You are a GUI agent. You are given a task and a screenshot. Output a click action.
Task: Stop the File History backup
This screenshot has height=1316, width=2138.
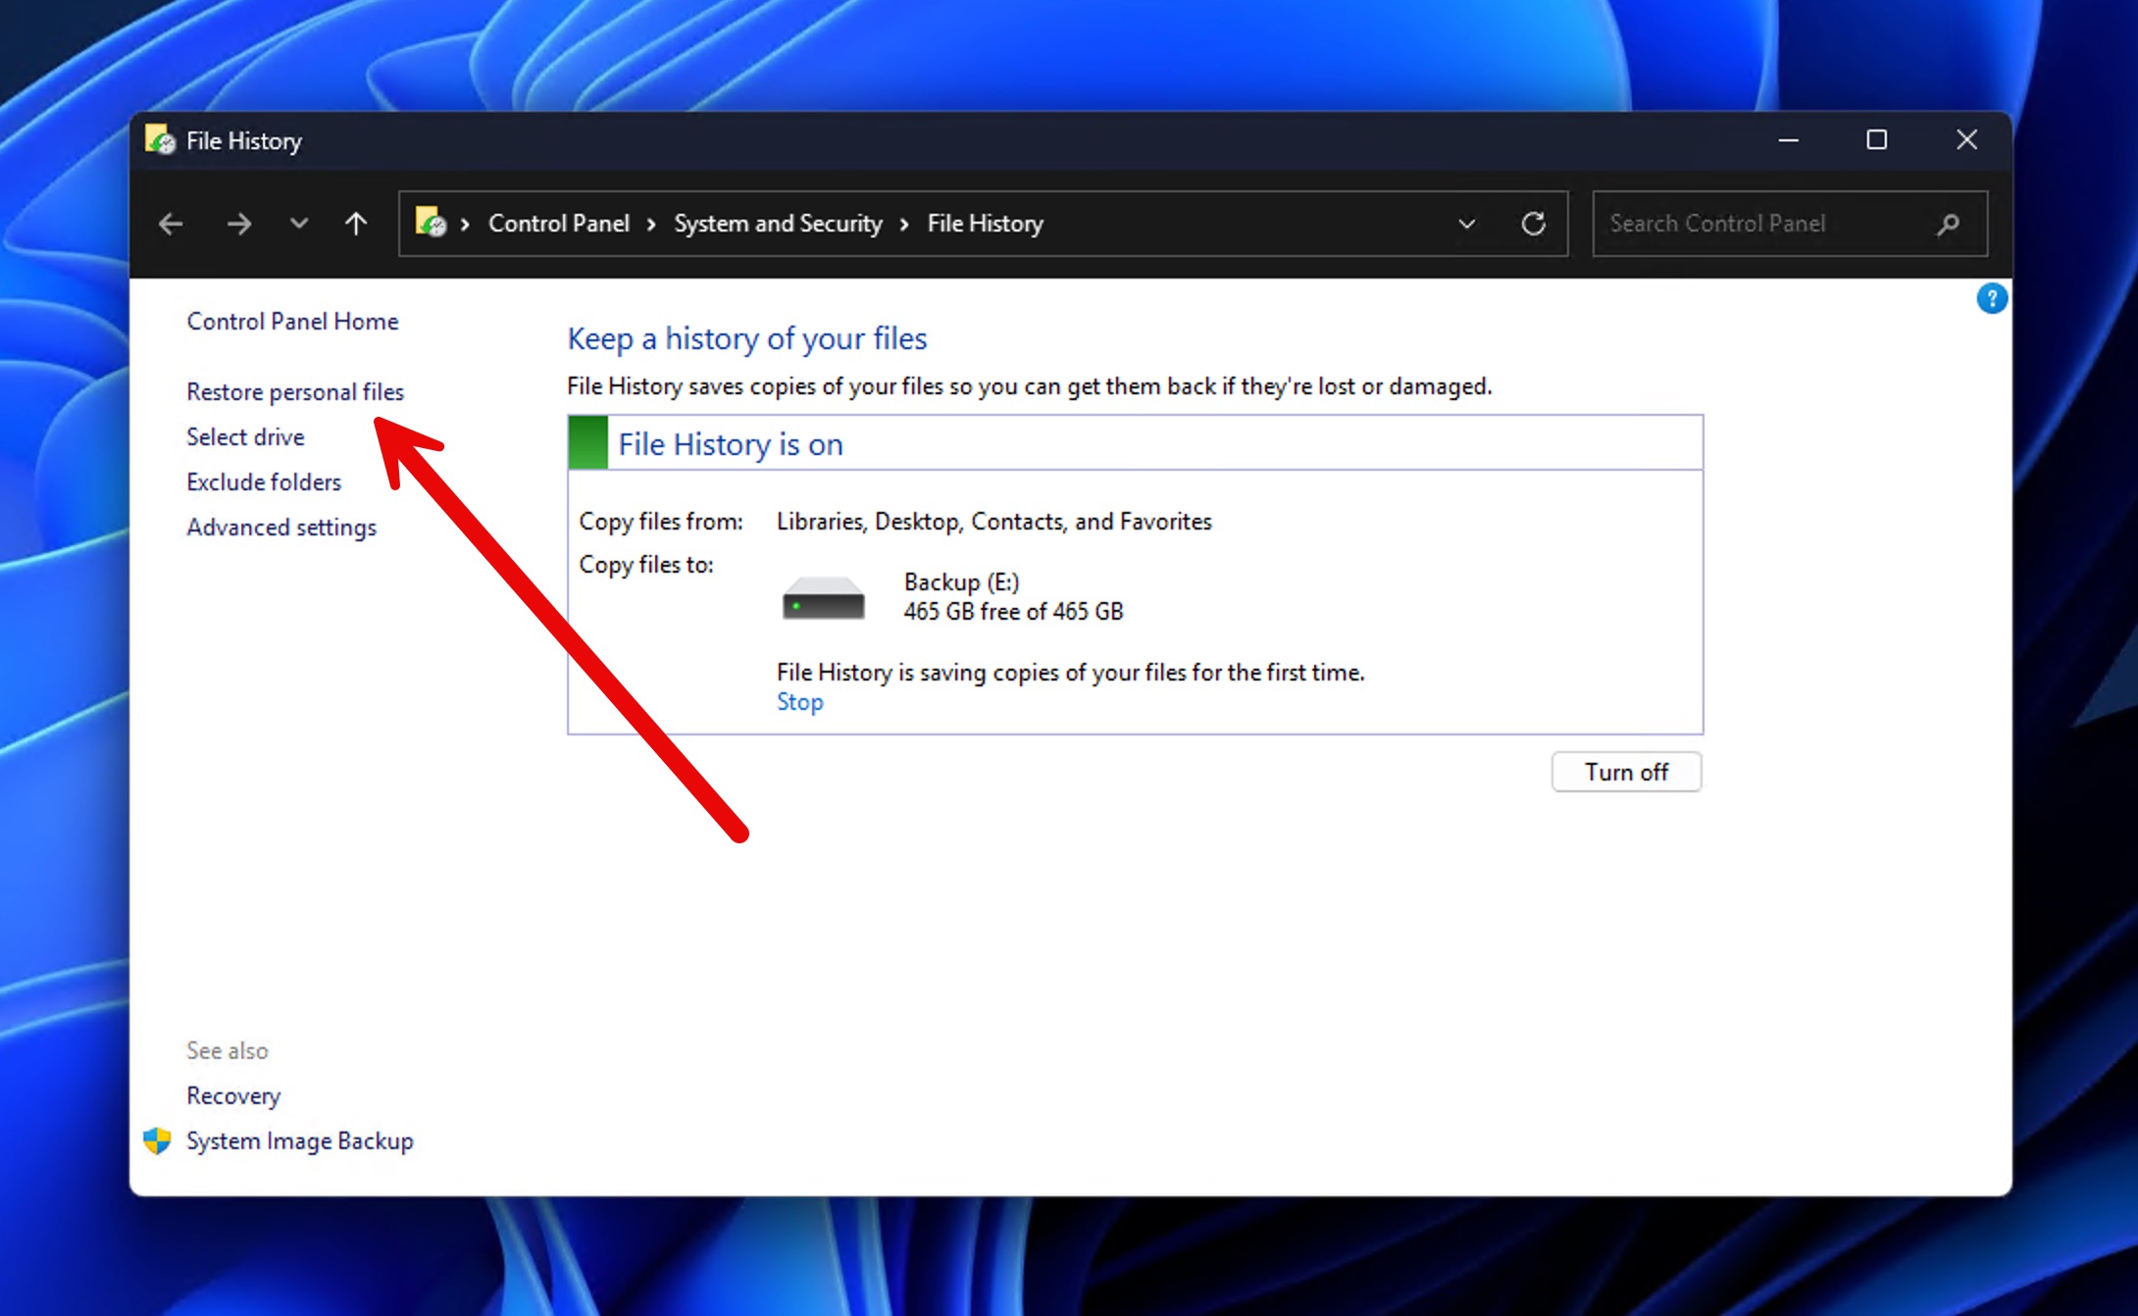point(799,702)
